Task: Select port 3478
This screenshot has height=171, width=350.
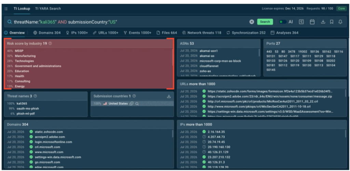Action: pyautogui.click(x=291, y=52)
